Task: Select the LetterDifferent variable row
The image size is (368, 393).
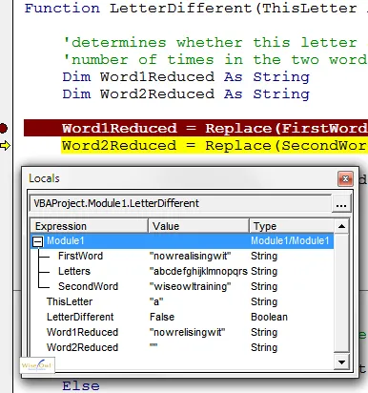Action: 182,317
